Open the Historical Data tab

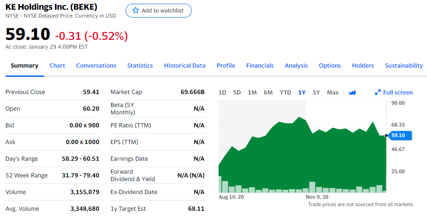pyautogui.click(x=185, y=66)
